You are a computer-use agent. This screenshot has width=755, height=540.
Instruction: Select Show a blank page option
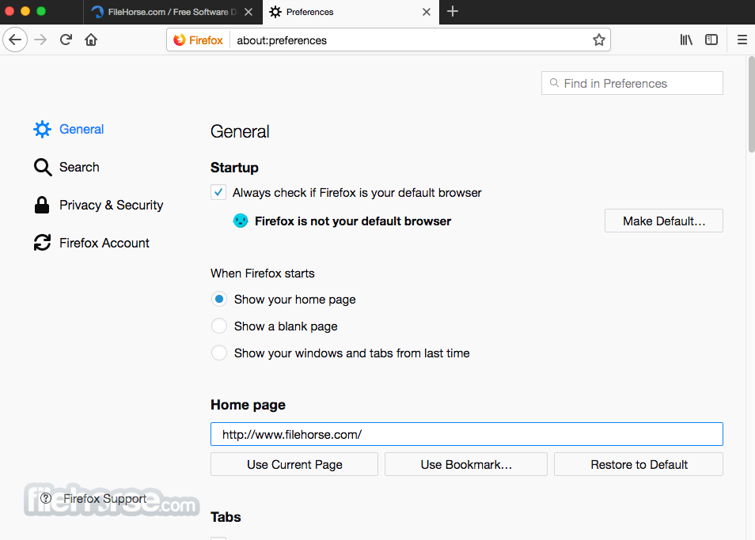point(219,326)
